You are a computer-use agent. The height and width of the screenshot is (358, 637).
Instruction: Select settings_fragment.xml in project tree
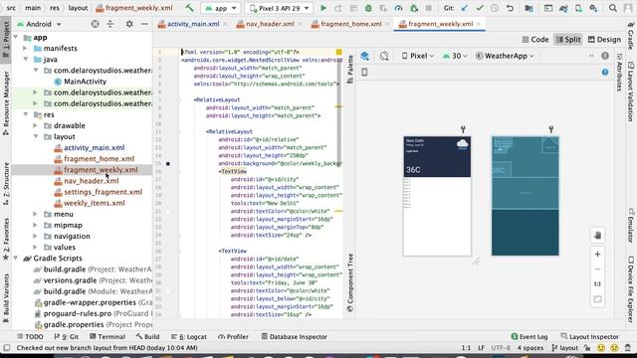click(x=103, y=192)
